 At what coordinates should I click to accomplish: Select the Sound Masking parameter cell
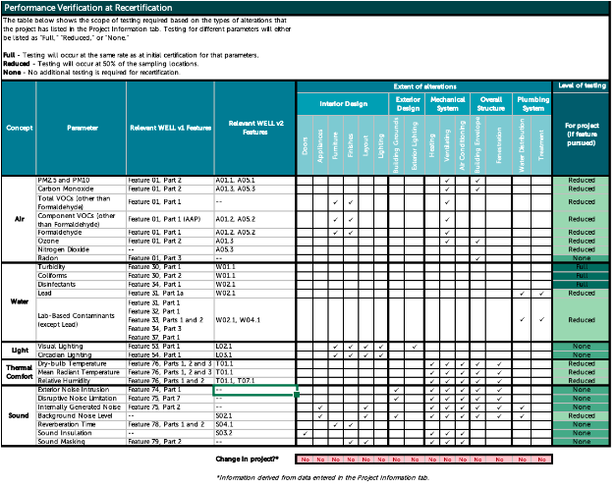82,442
